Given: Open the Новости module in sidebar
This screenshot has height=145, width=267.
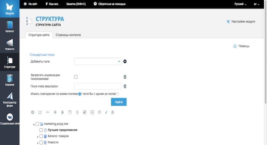Looking at the screenshot, I should click(10, 45).
